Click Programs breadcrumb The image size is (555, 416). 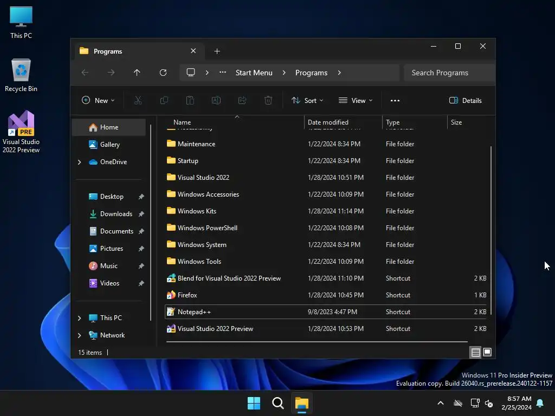(x=312, y=73)
